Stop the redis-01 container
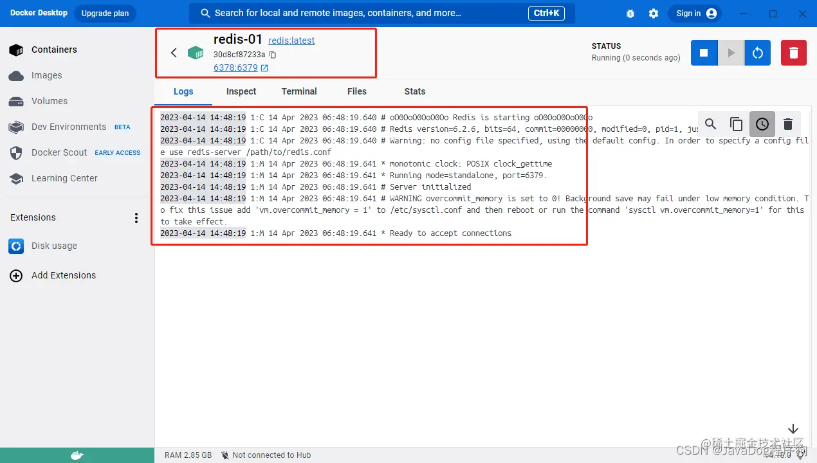This screenshot has height=463, width=817. click(x=704, y=53)
